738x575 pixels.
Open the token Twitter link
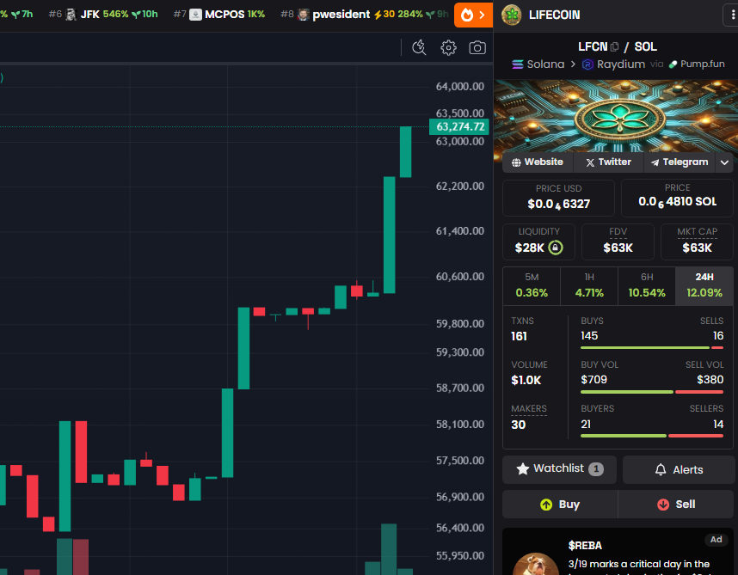tap(609, 162)
